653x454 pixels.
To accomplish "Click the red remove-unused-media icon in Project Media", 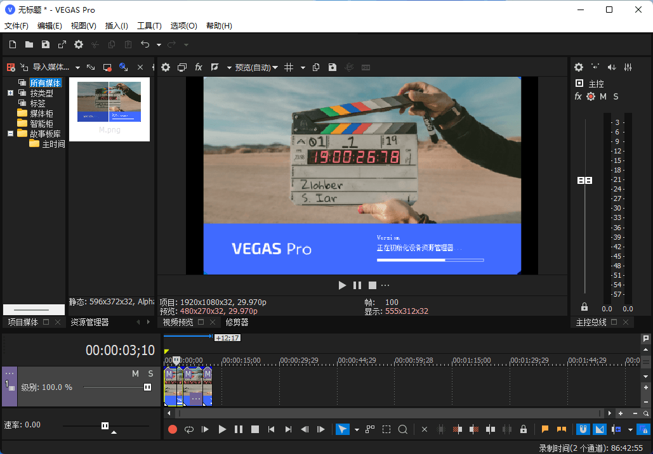I will pos(11,67).
